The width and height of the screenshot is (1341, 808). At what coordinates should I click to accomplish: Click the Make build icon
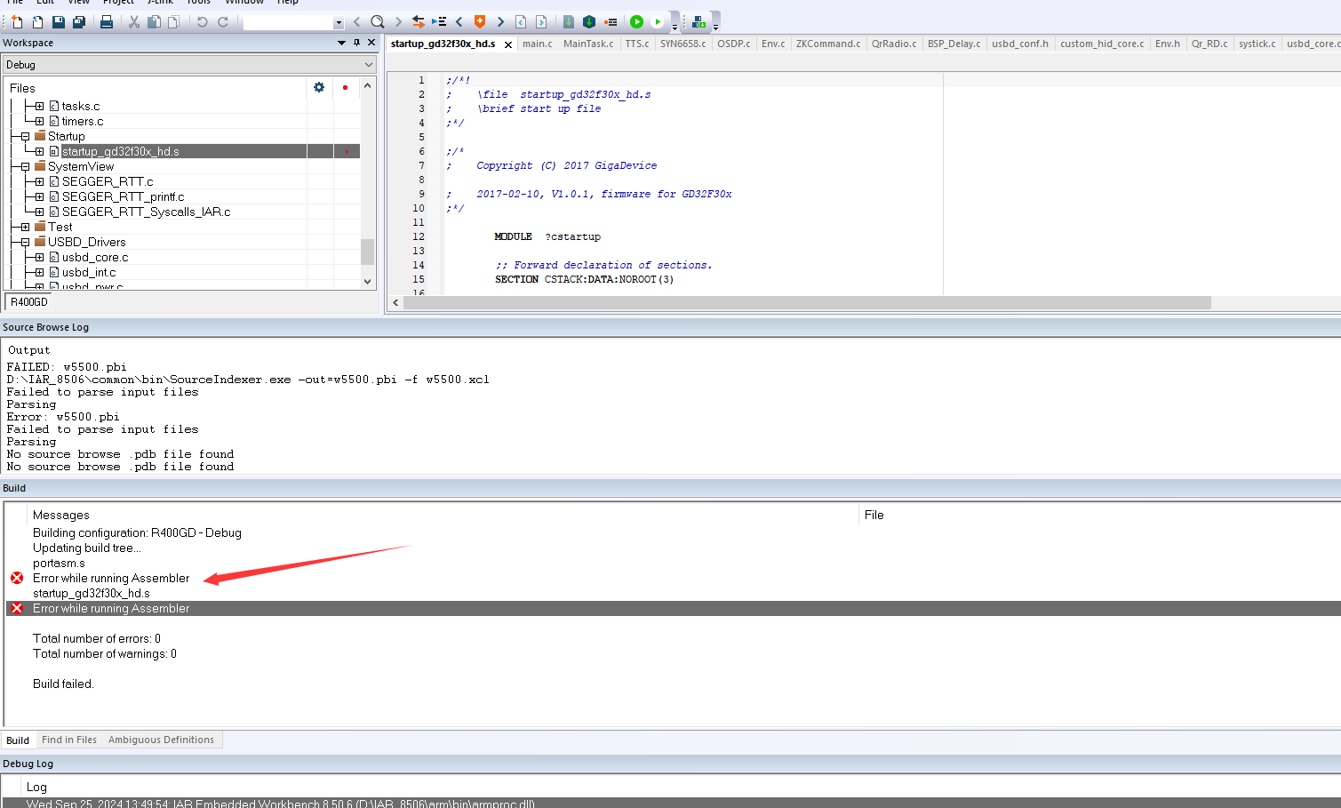tap(589, 22)
